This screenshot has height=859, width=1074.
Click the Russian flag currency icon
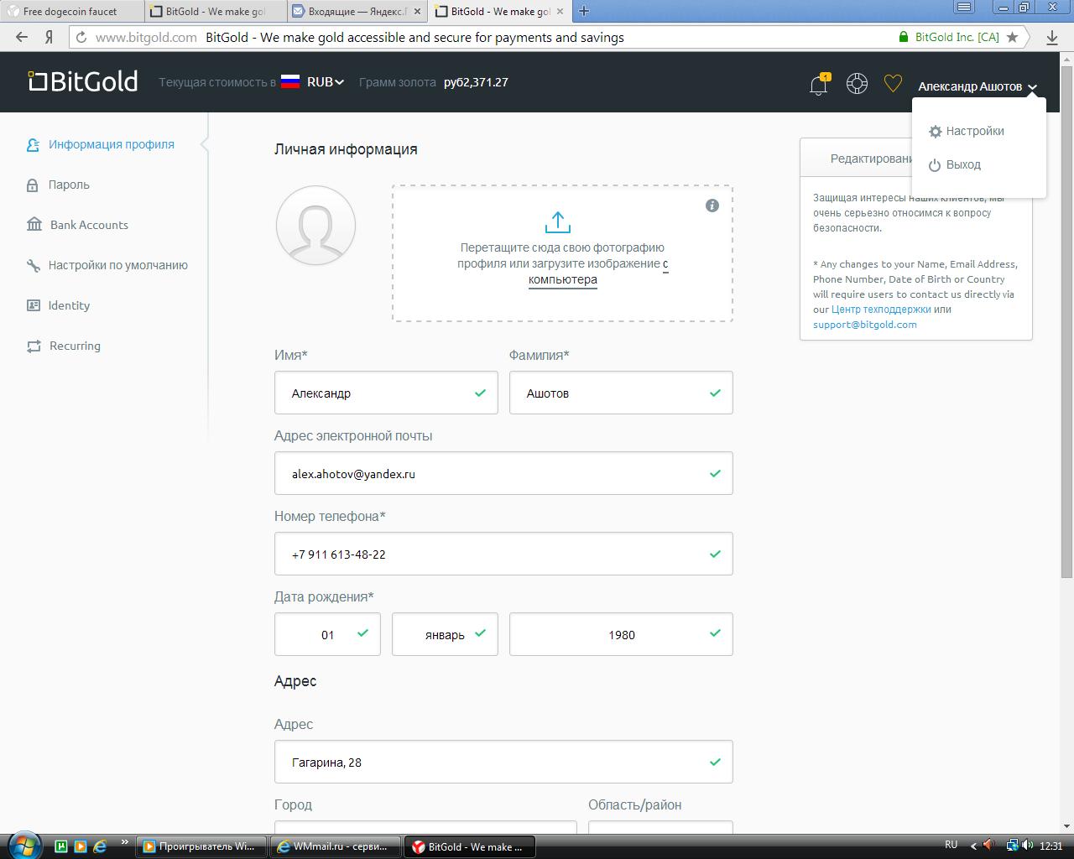pyautogui.click(x=290, y=81)
